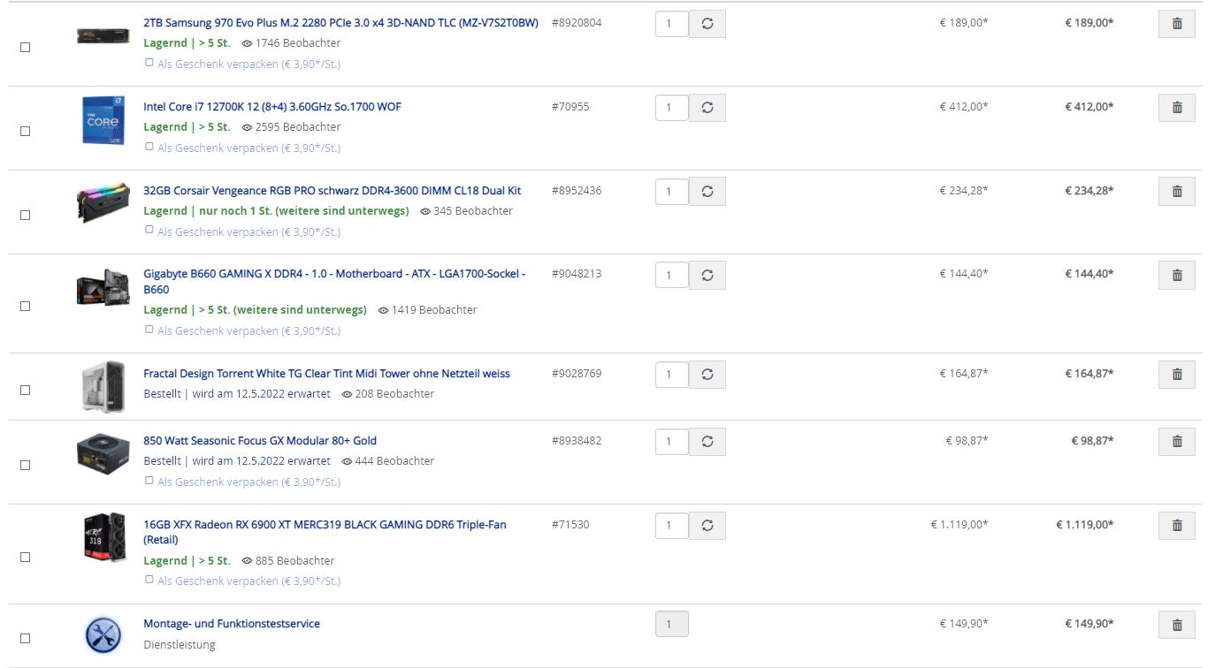Edit quantity field for Samsung 970 Evo Plus

(671, 24)
